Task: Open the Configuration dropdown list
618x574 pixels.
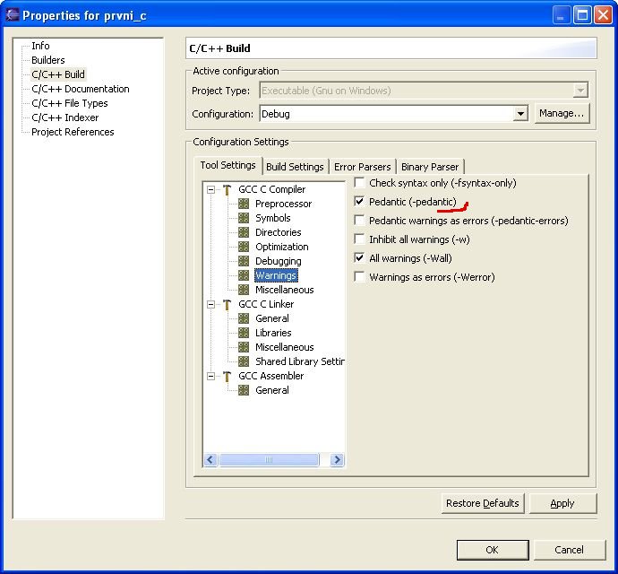Action: point(520,114)
